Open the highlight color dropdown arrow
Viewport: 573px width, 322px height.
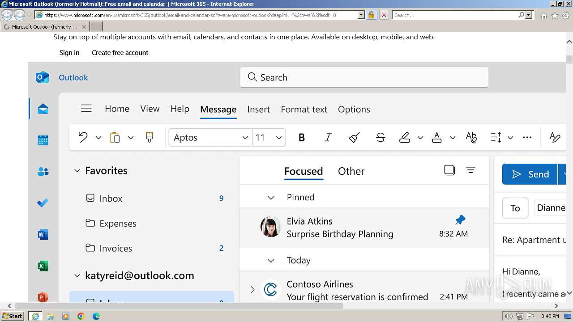pos(420,138)
